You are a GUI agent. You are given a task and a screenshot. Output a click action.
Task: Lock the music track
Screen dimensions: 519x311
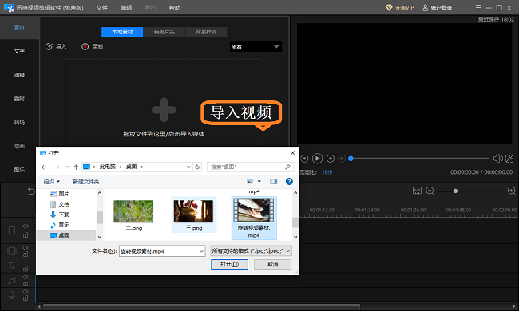26,284
